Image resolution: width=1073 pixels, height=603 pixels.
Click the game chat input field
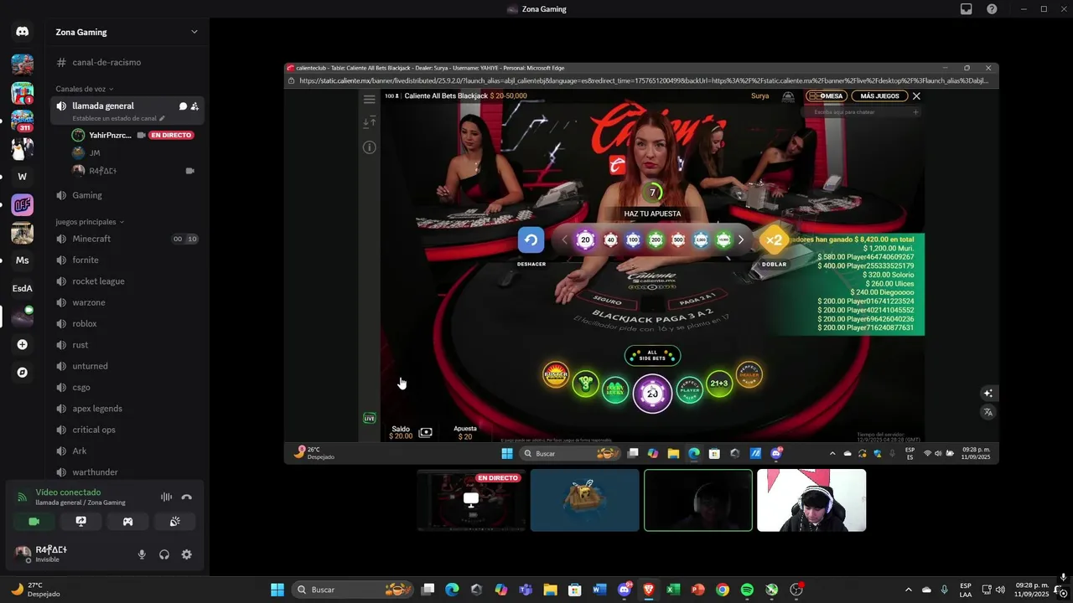coord(863,112)
